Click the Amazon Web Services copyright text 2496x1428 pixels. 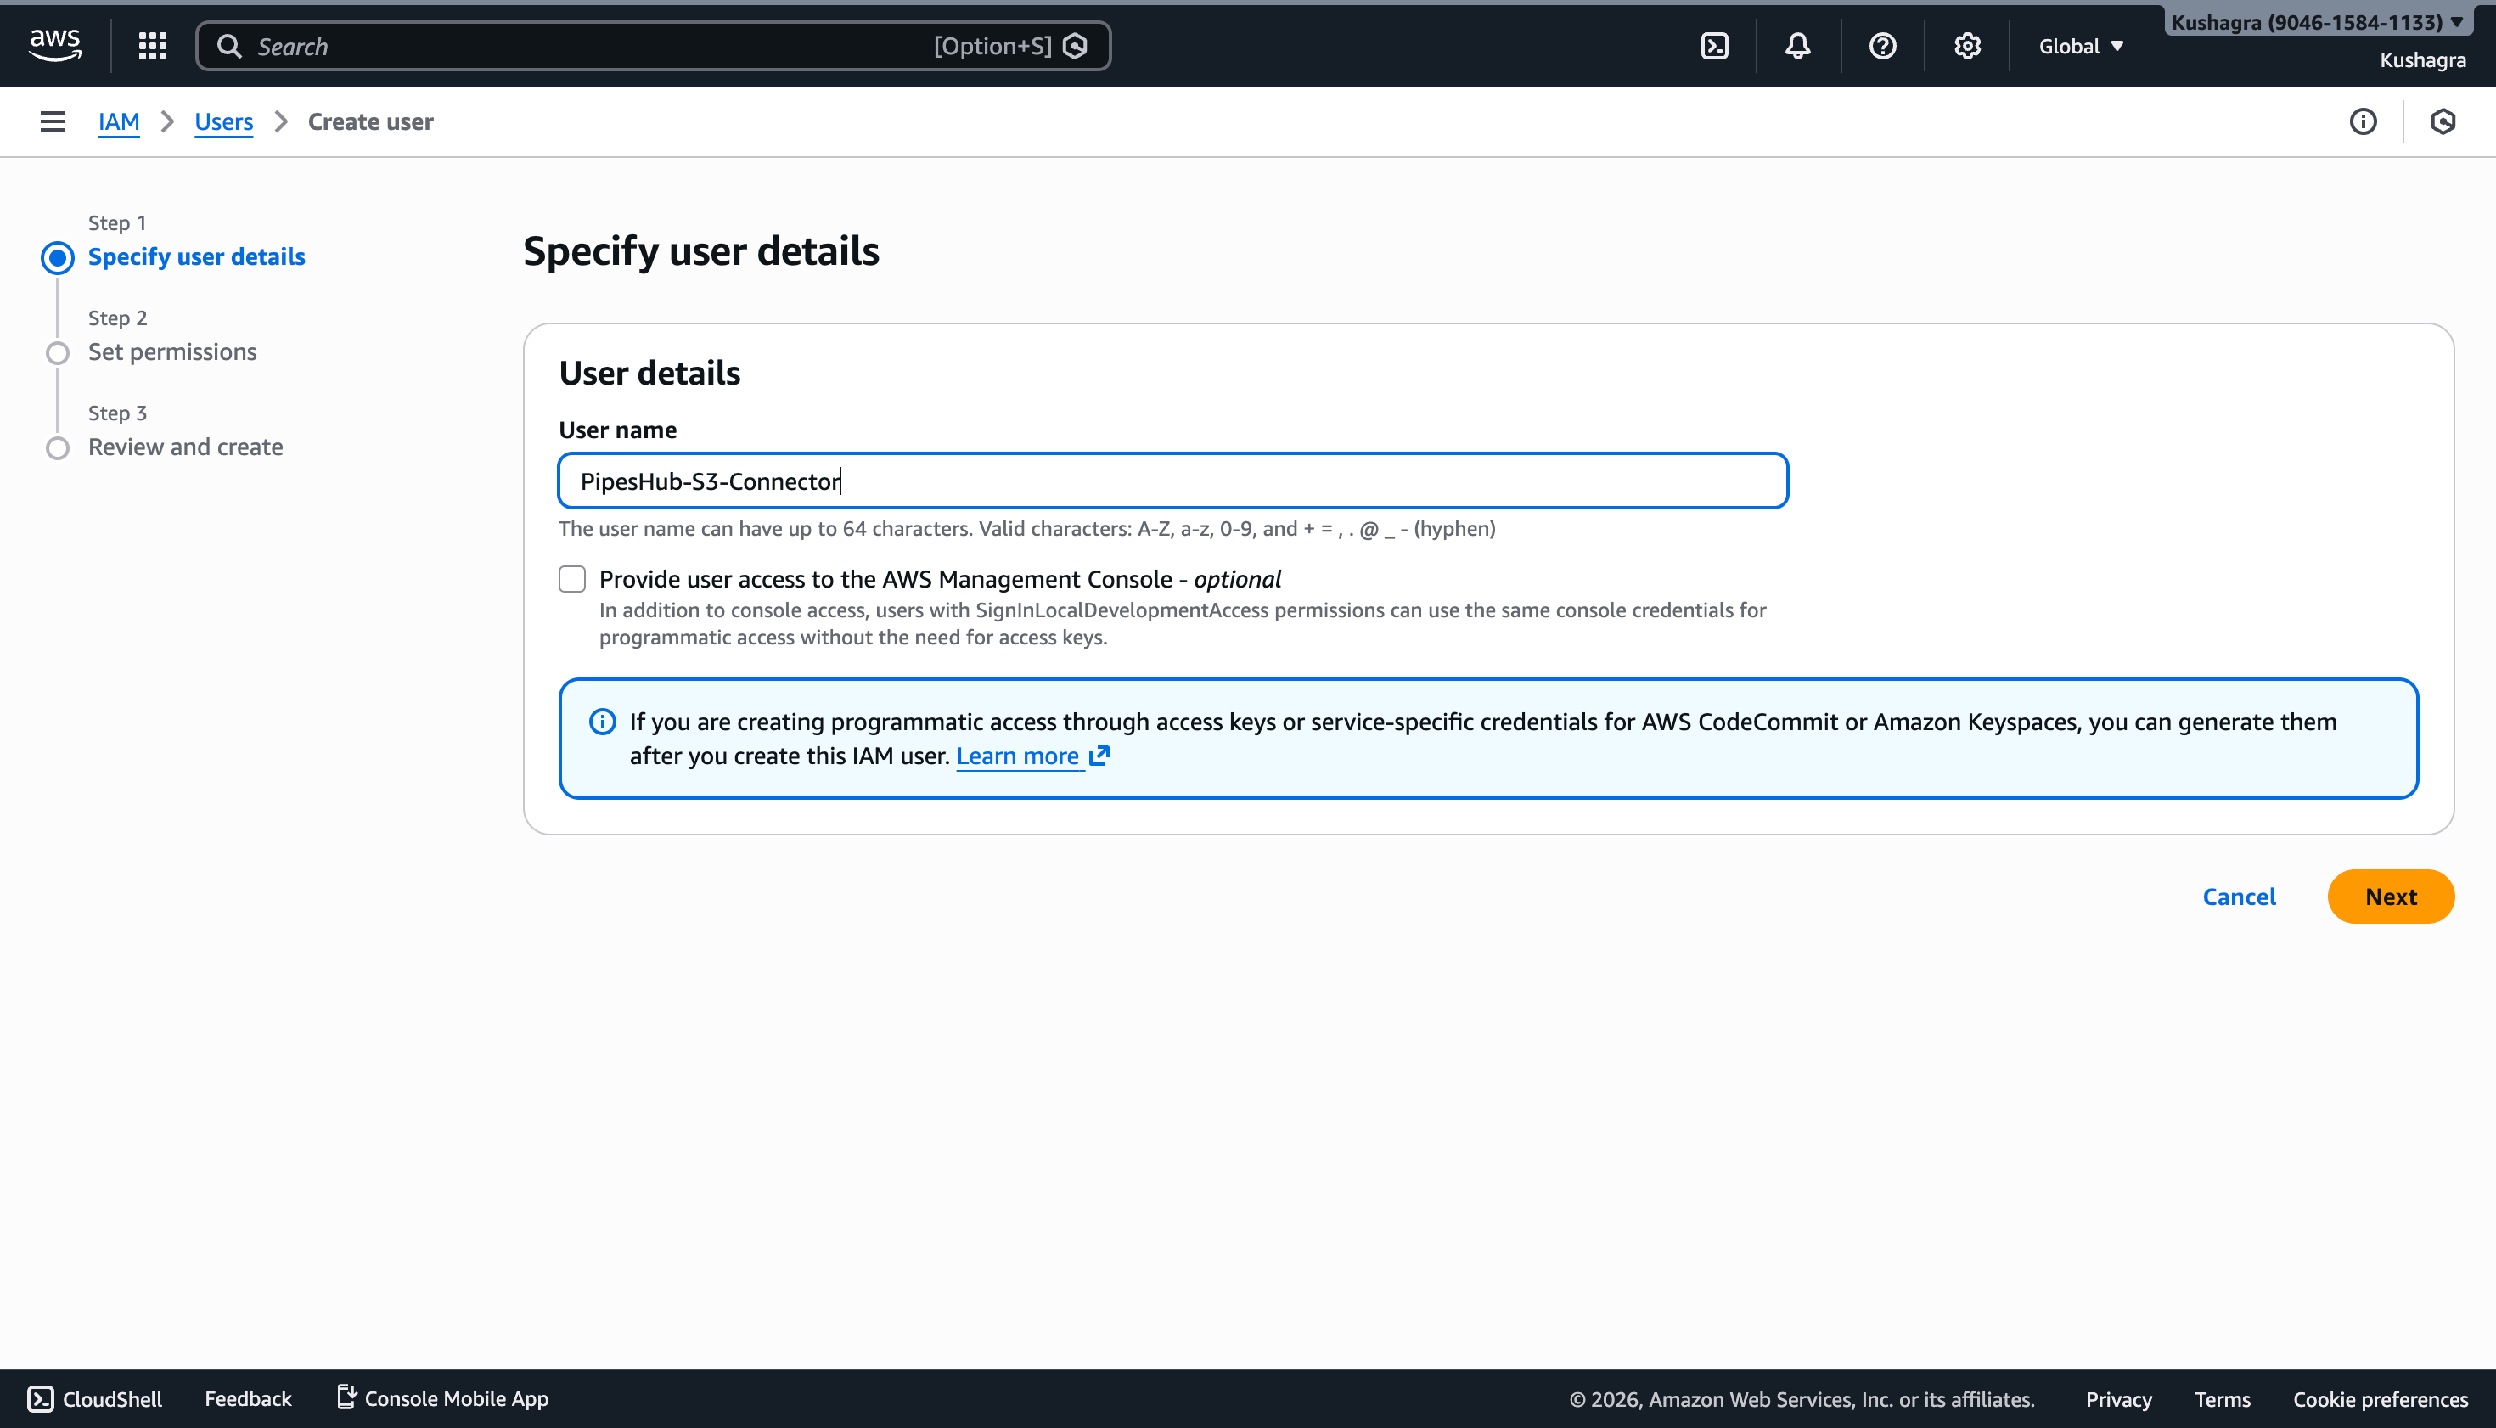click(1802, 1399)
